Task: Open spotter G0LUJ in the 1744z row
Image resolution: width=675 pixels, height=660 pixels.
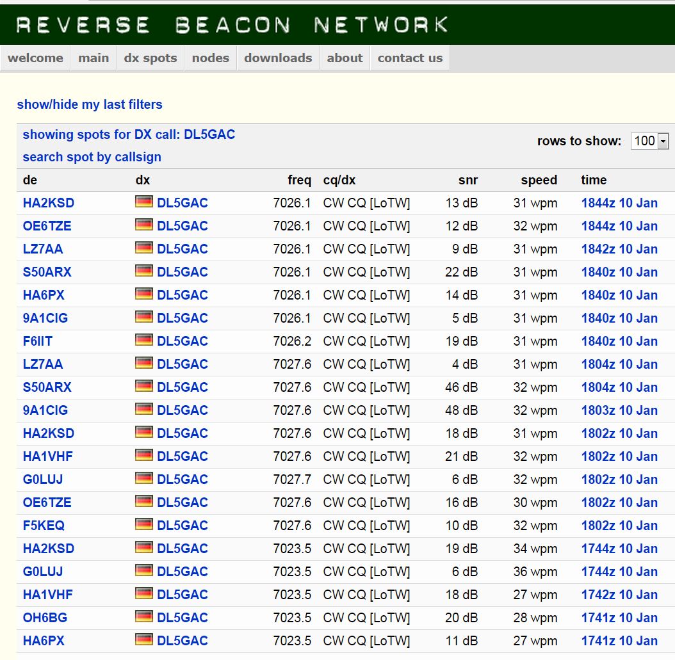Action: (x=43, y=572)
